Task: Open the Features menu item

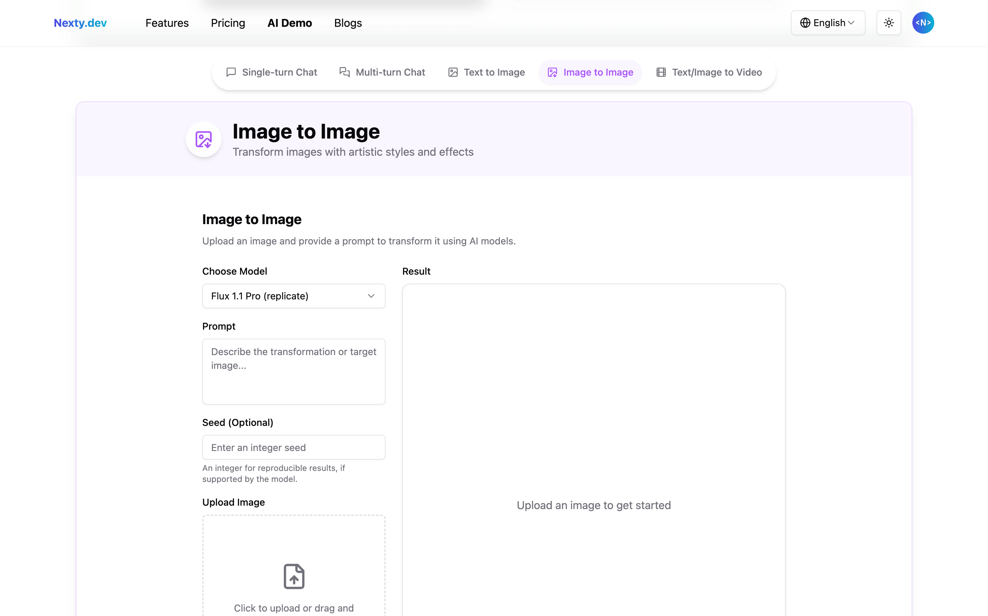Action: coord(167,23)
